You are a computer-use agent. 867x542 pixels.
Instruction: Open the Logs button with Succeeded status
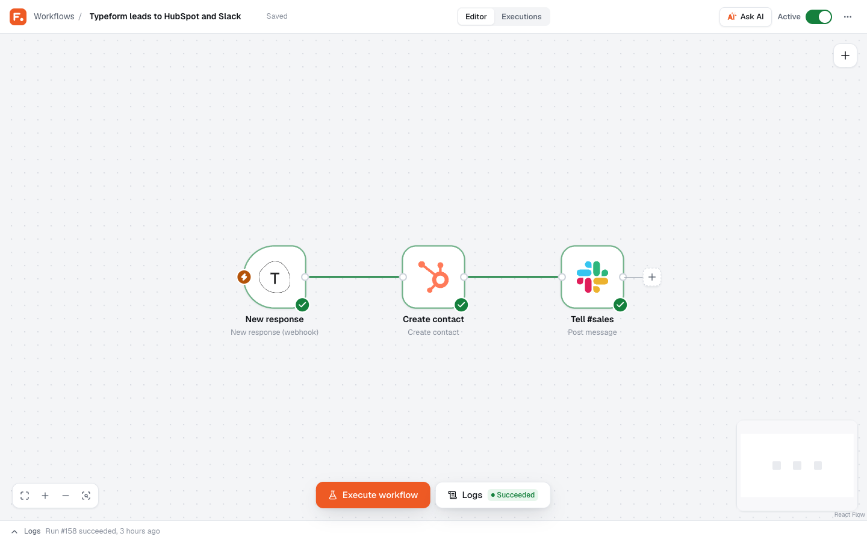coord(493,495)
